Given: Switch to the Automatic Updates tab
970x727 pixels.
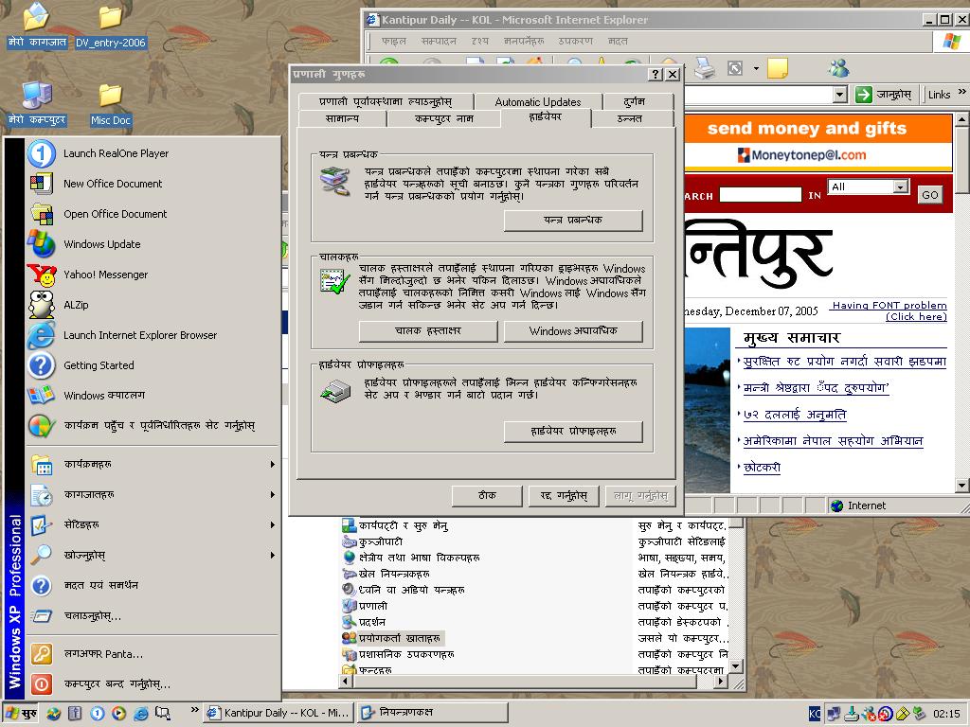Looking at the screenshot, I should pyautogui.click(x=537, y=101).
